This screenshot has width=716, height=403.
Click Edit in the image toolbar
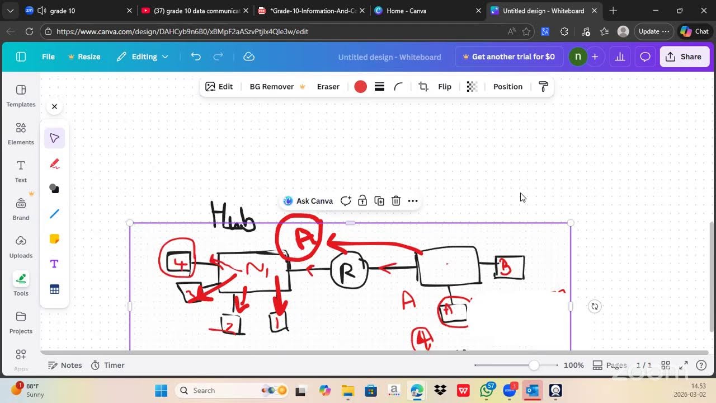pyautogui.click(x=219, y=87)
